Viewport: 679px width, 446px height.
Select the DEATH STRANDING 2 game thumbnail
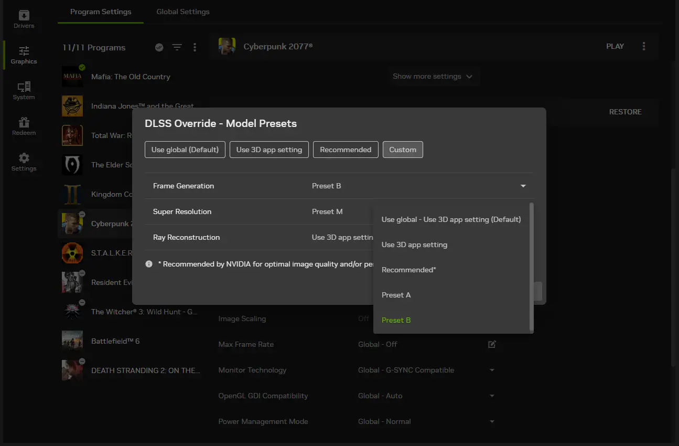click(72, 370)
